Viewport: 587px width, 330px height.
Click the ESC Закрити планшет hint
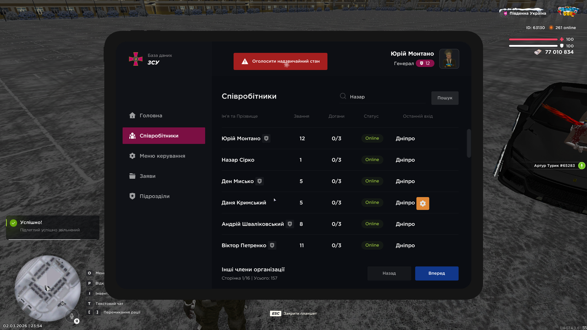point(293,313)
